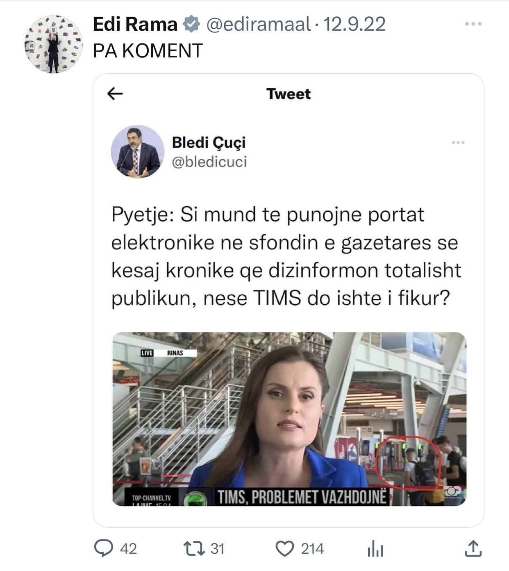Viewport: 509px width, 571px height.
Task: Open the @ediramaal handle
Action: pyautogui.click(x=259, y=24)
